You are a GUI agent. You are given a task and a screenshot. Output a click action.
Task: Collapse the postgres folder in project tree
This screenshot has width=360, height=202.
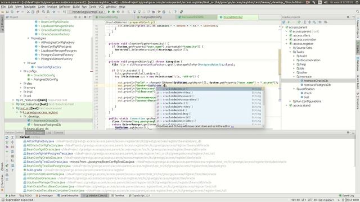(28, 38)
